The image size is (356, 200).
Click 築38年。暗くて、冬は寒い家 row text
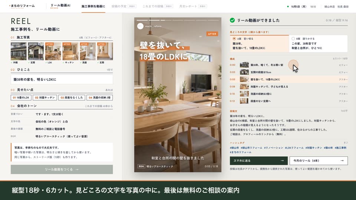[x=267, y=65]
